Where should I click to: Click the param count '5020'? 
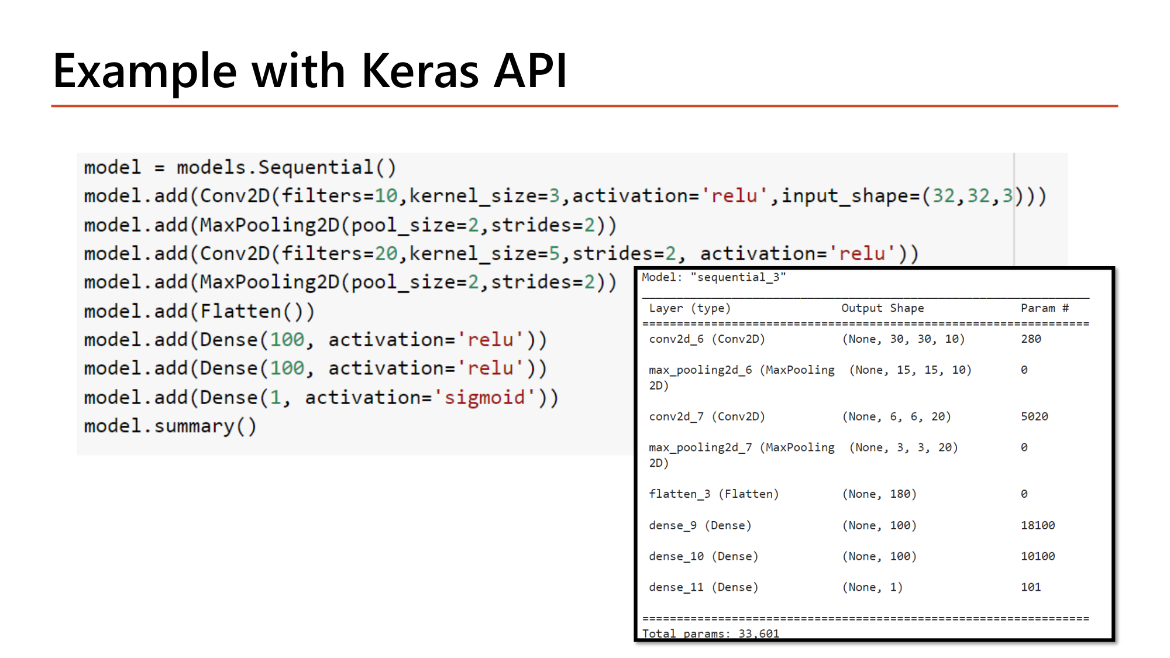tap(1034, 416)
